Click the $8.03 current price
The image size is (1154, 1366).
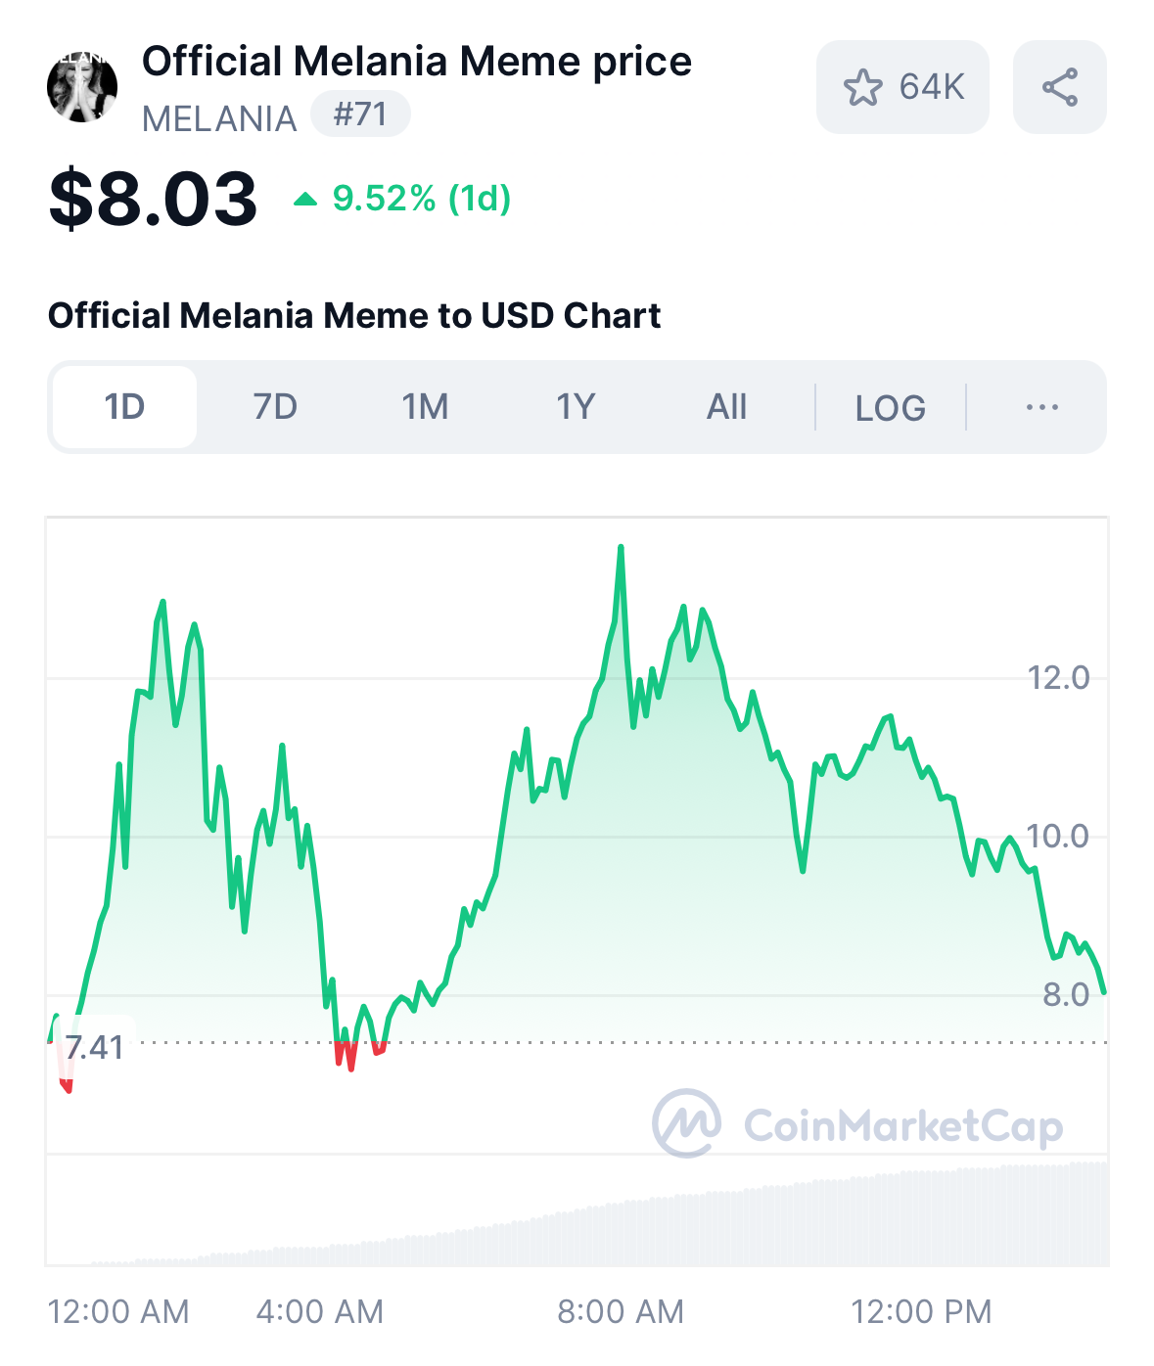pyautogui.click(x=153, y=200)
